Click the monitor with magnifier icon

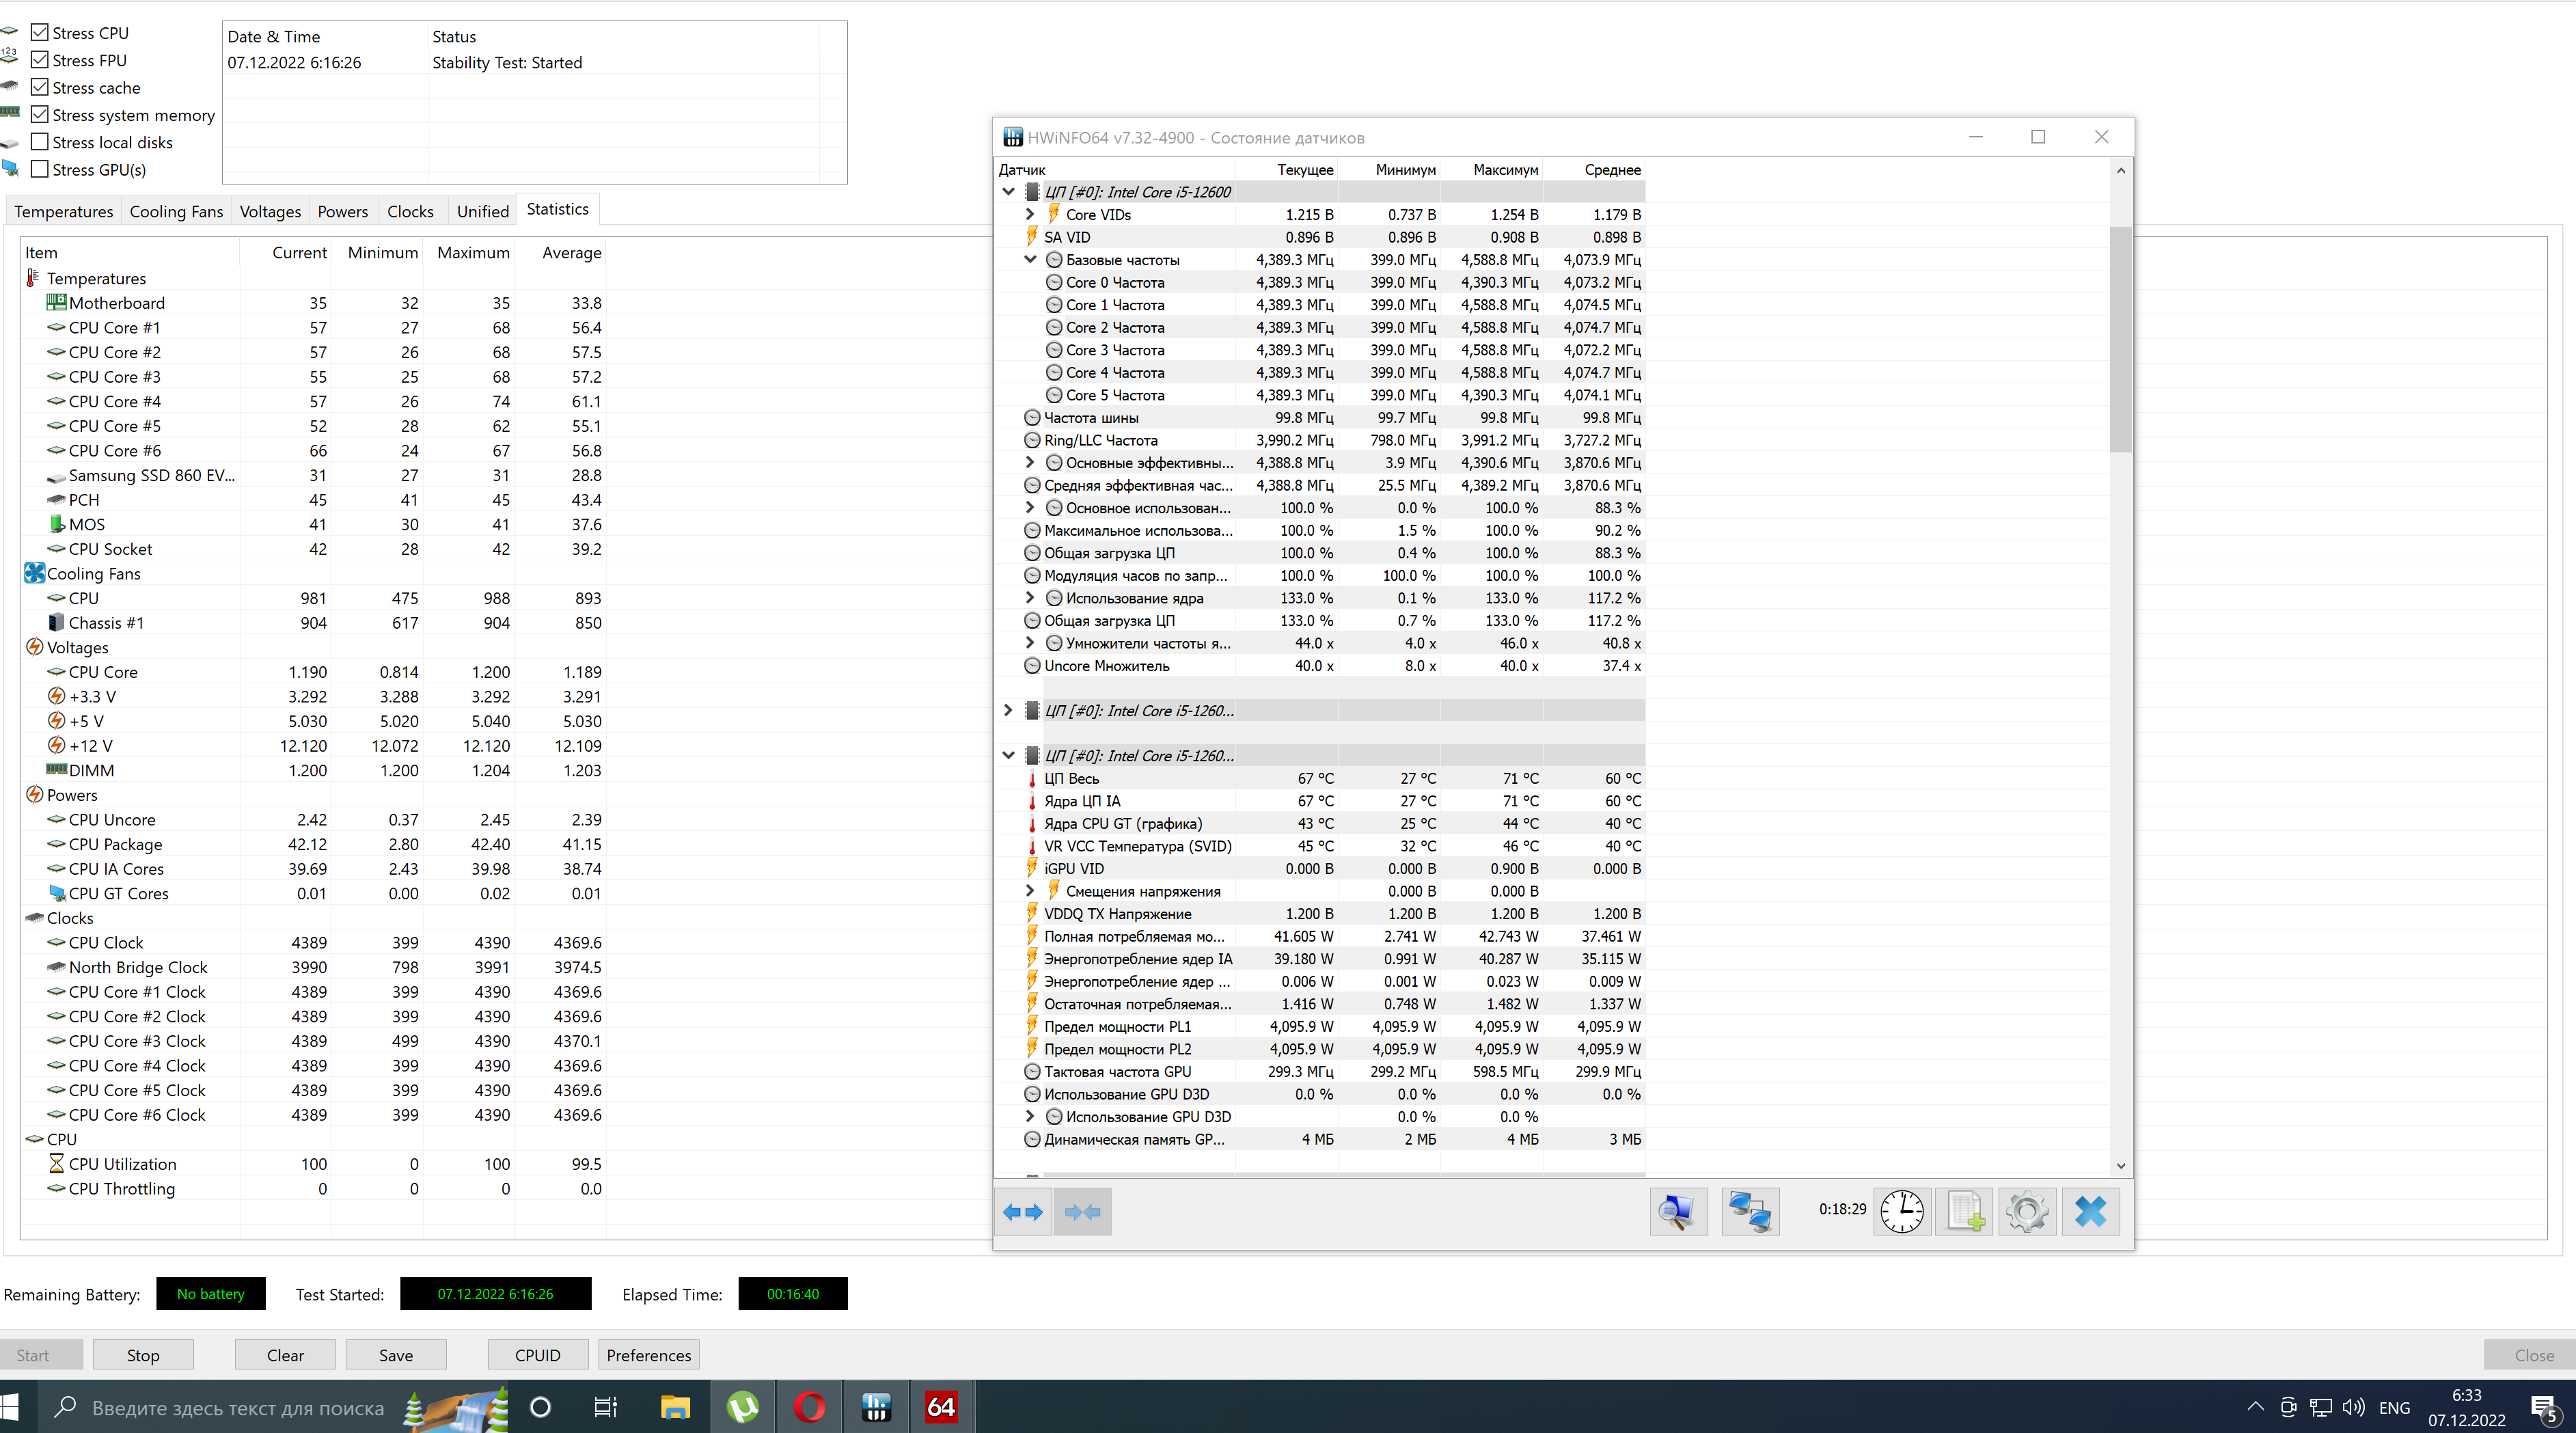click(1677, 1212)
